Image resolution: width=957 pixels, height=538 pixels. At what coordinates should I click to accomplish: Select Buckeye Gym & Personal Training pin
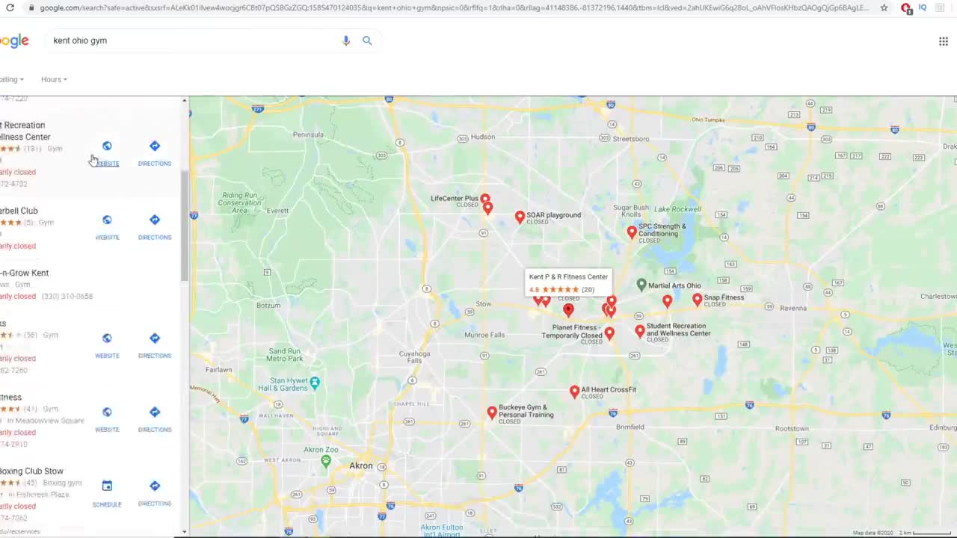pyautogui.click(x=492, y=412)
